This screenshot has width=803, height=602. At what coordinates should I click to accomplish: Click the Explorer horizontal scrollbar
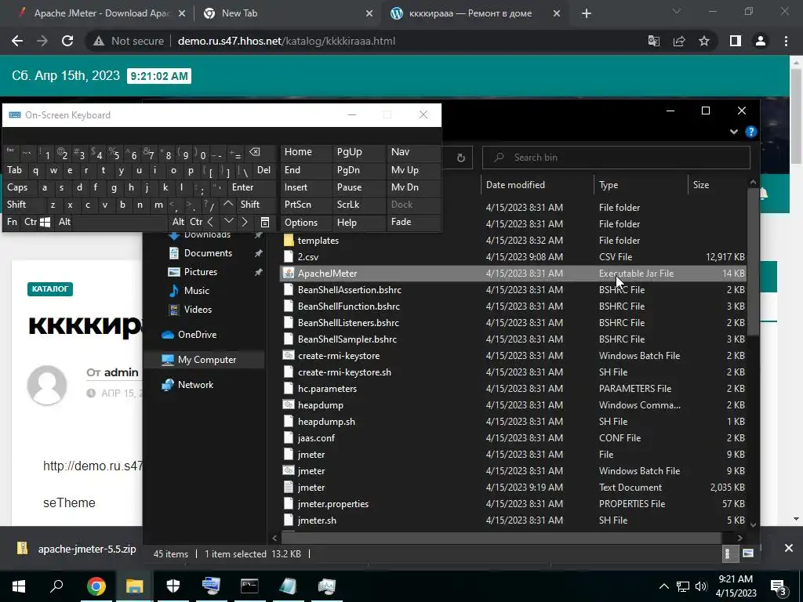(x=500, y=538)
